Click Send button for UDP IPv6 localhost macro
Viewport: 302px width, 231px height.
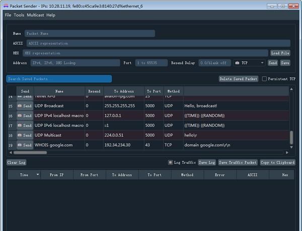coord(25,125)
